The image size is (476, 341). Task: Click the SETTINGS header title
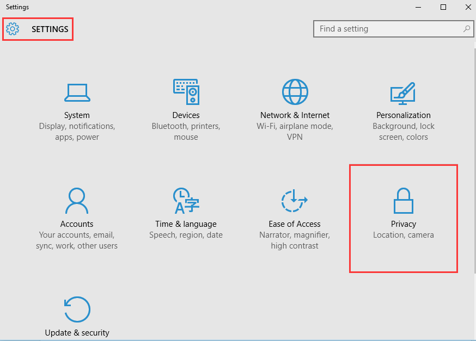[50, 29]
